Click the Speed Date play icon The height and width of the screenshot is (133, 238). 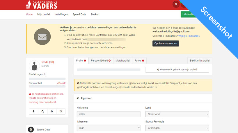click(31, 130)
